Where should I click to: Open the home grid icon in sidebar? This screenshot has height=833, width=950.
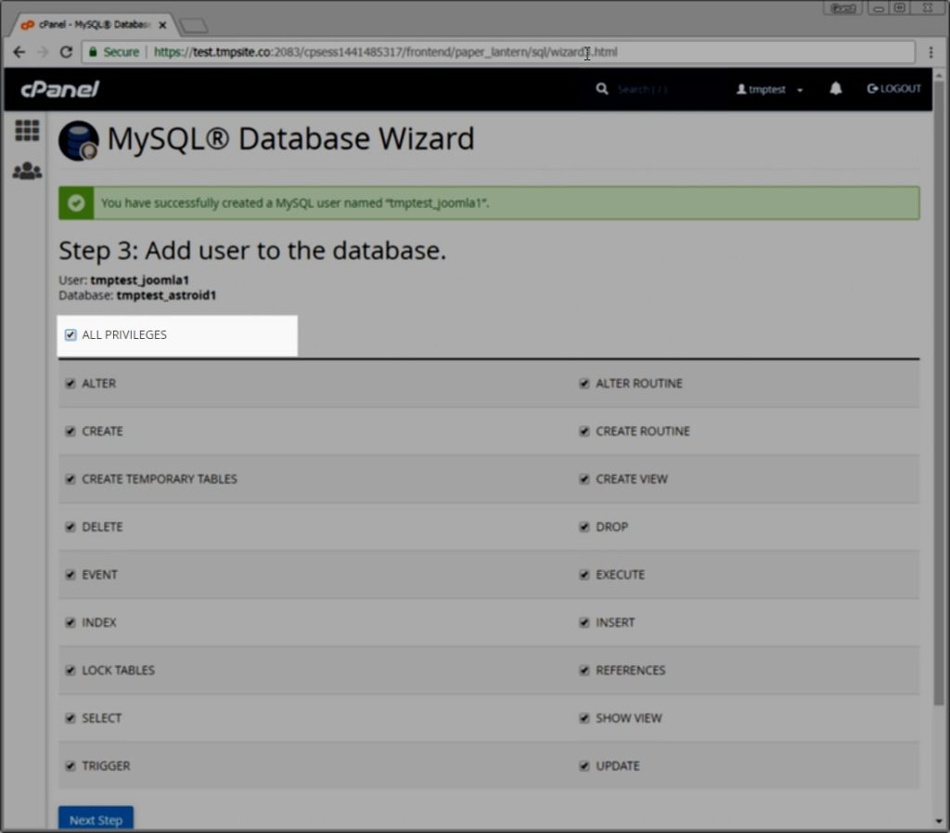tap(27, 130)
